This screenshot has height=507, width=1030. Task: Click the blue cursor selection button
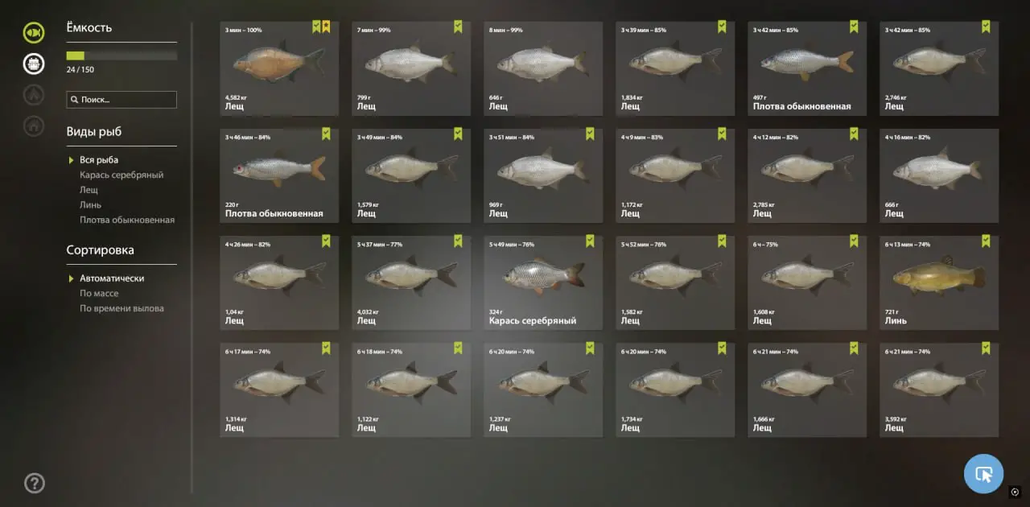click(983, 474)
